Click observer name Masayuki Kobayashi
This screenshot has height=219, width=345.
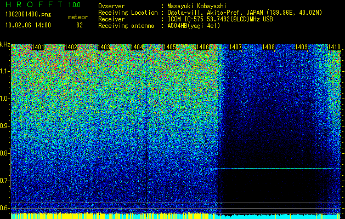point(197,6)
